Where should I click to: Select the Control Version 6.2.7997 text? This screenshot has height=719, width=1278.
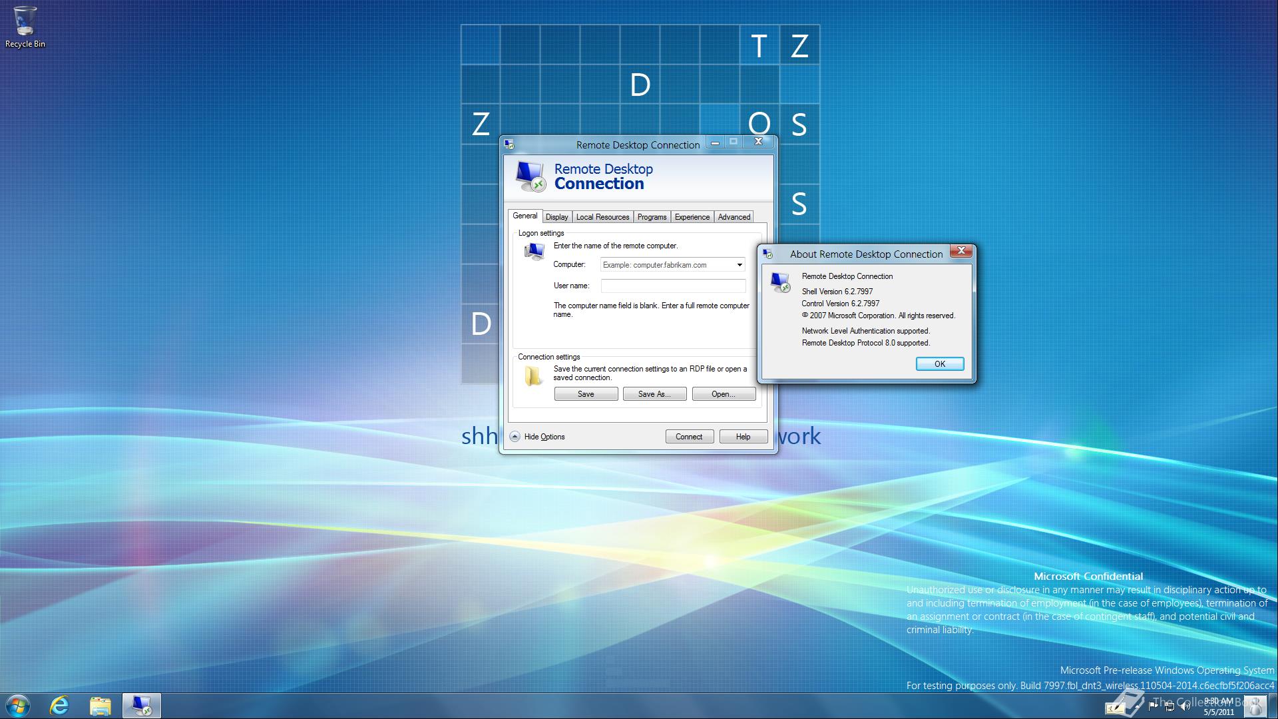(841, 304)
